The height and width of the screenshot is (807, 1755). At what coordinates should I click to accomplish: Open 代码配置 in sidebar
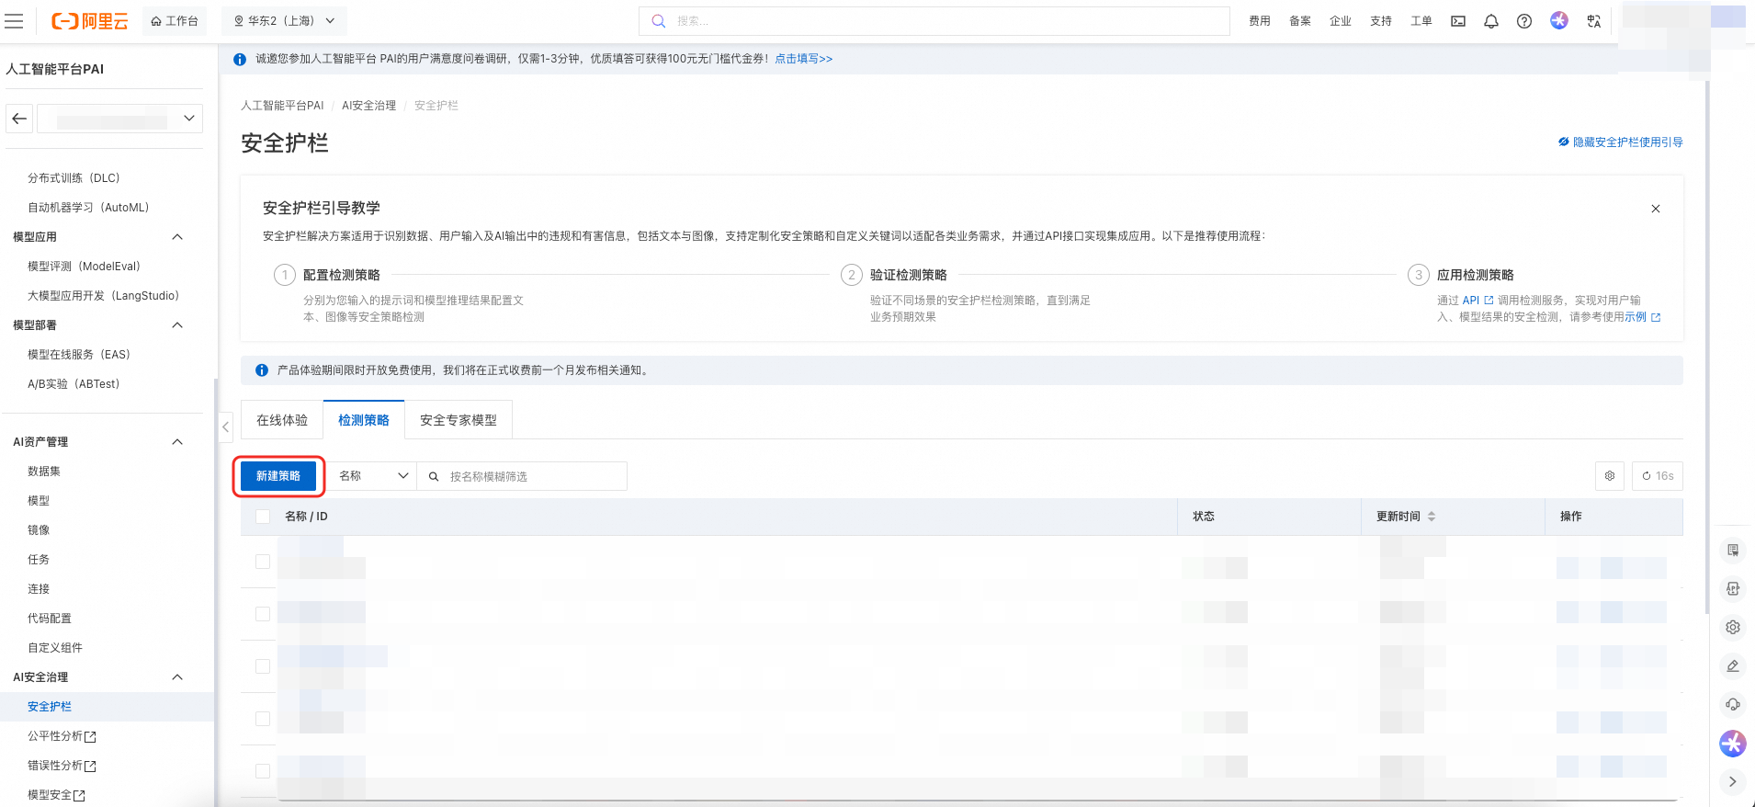(x=50, y=619)
